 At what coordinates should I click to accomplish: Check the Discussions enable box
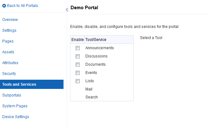coord(77,56)
